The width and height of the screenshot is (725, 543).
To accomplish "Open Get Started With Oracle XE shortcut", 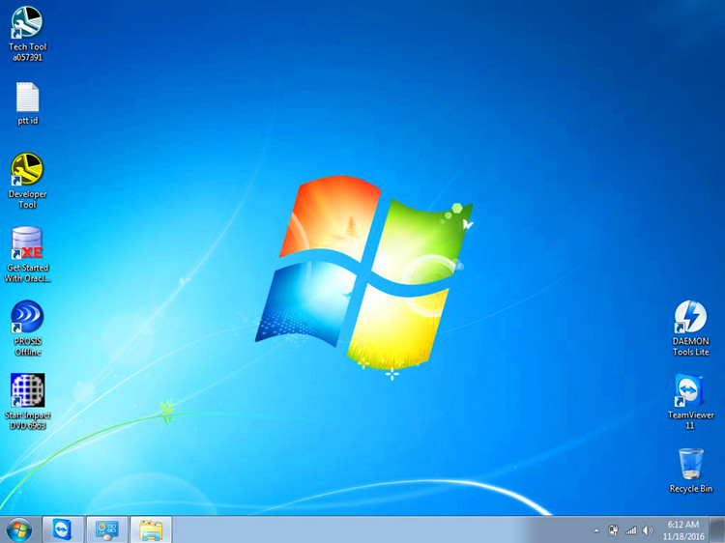I will click(27, 255).
